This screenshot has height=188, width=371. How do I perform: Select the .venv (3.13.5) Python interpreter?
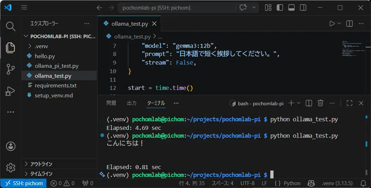(337, 183)
